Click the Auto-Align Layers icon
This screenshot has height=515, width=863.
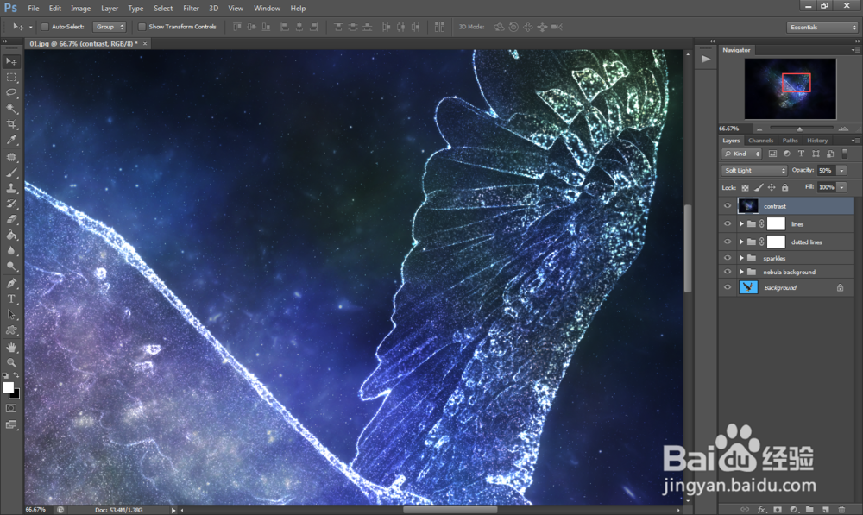coord(439,27)
